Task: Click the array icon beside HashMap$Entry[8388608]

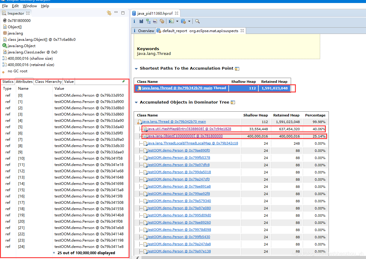Action: (145, 129)
